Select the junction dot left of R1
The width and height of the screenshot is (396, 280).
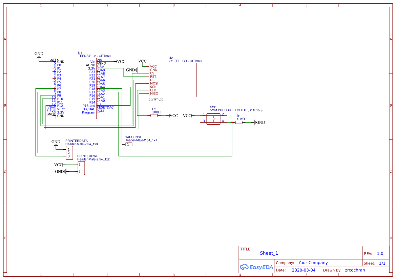[x=232, y=123]
